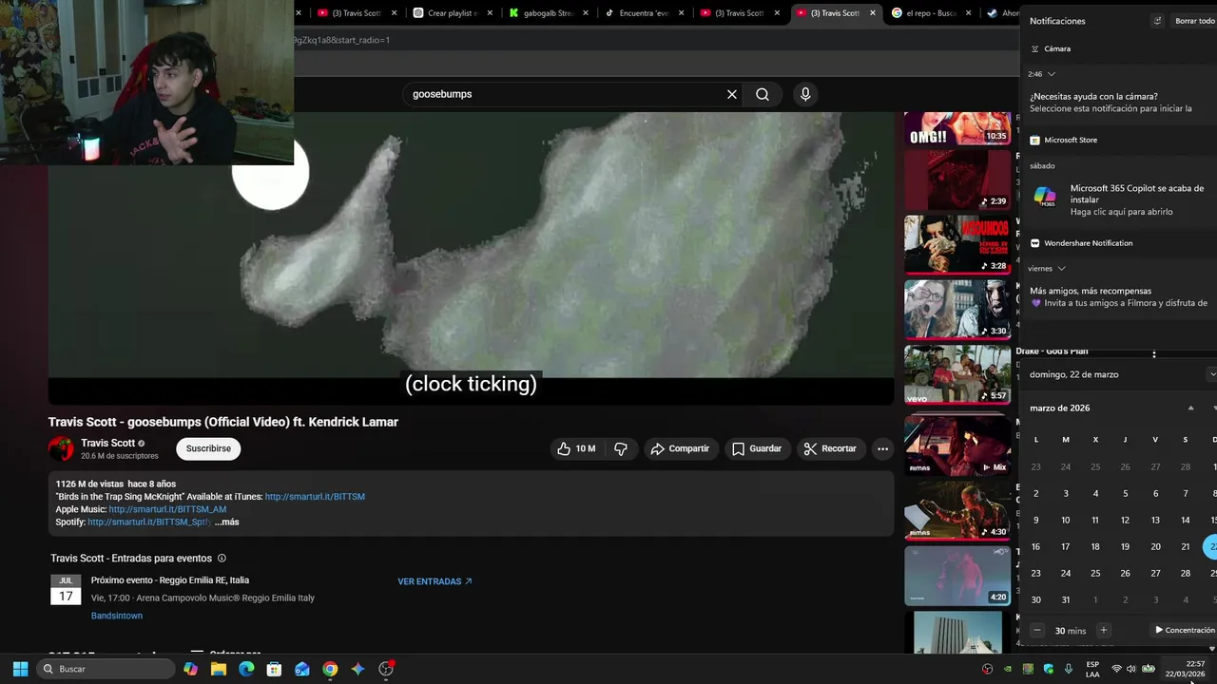
Task: Click the Buscar taskbar search box
Action: [x=106, y=669]
